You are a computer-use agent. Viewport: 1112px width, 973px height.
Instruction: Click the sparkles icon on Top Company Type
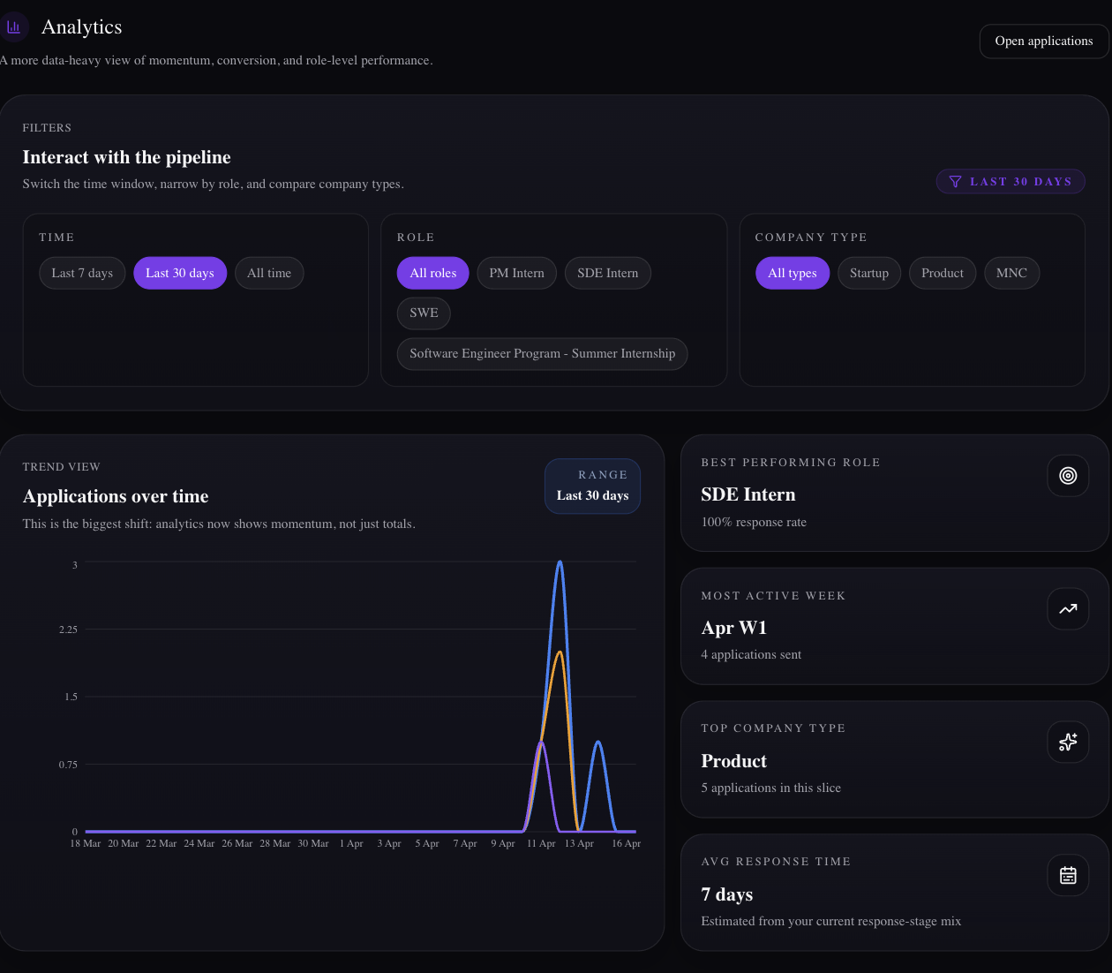[1068, 742]
